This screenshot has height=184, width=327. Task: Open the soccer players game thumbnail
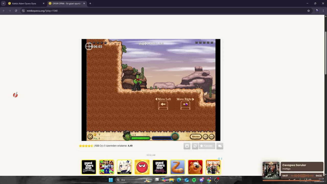[x=107, y=167]
